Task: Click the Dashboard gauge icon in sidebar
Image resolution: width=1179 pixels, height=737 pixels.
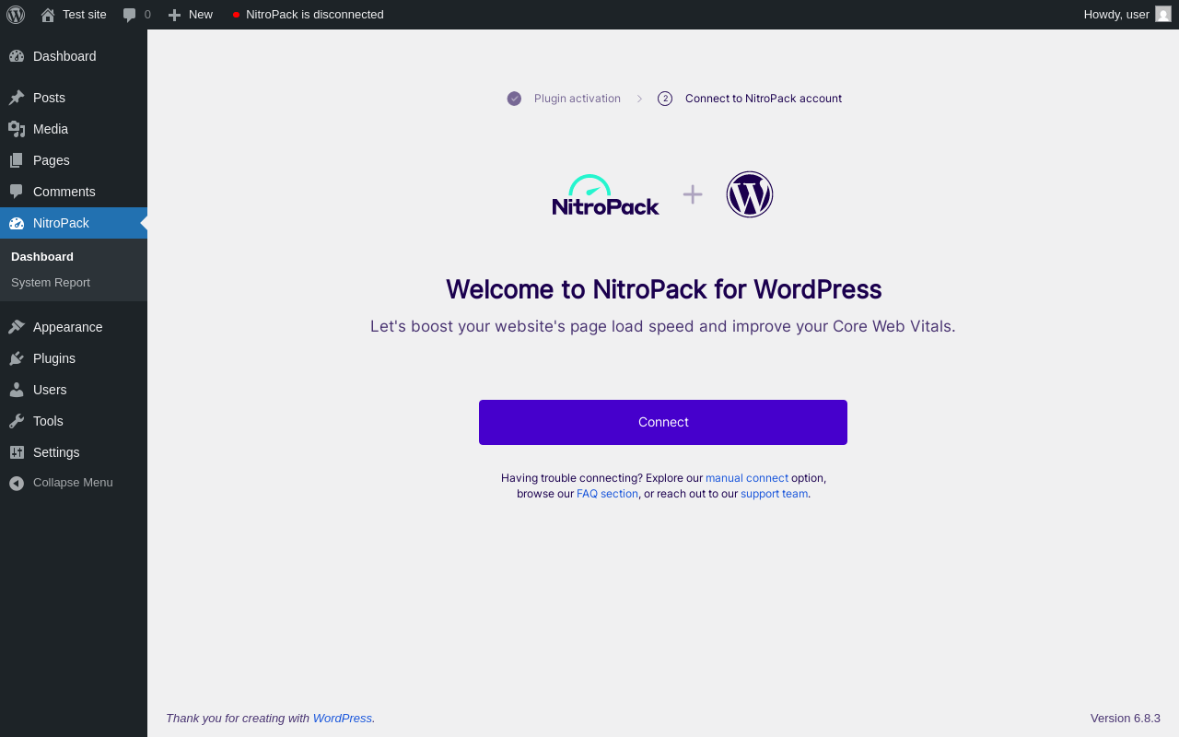Action: point(17,56)
